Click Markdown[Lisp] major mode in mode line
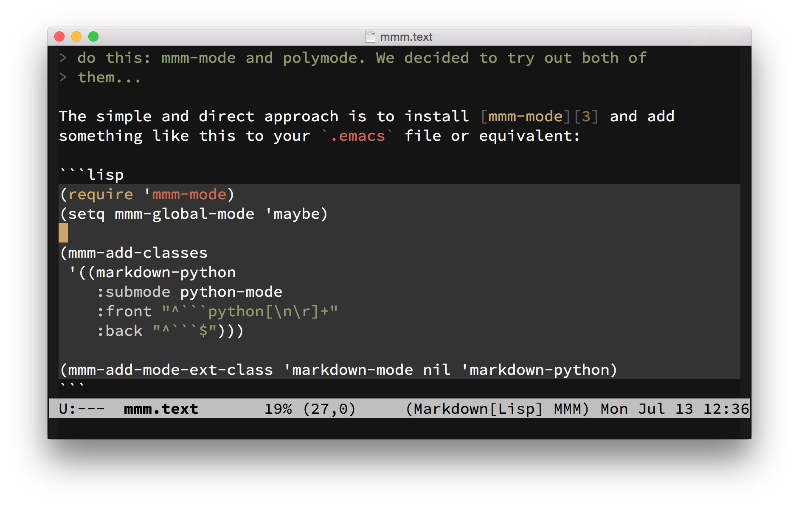 coord(478,409)
